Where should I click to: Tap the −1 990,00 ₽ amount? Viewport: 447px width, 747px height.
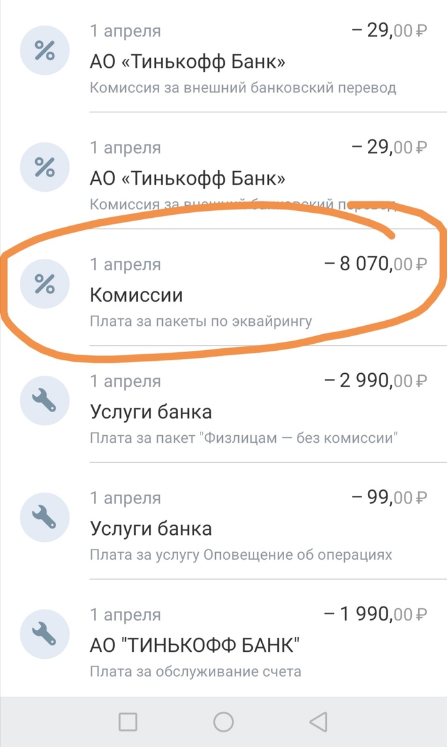(375, 614)
